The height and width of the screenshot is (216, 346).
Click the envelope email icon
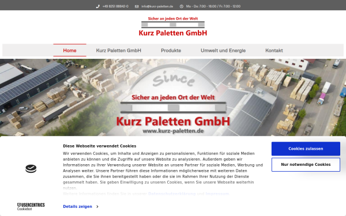[x=137, y=6]
